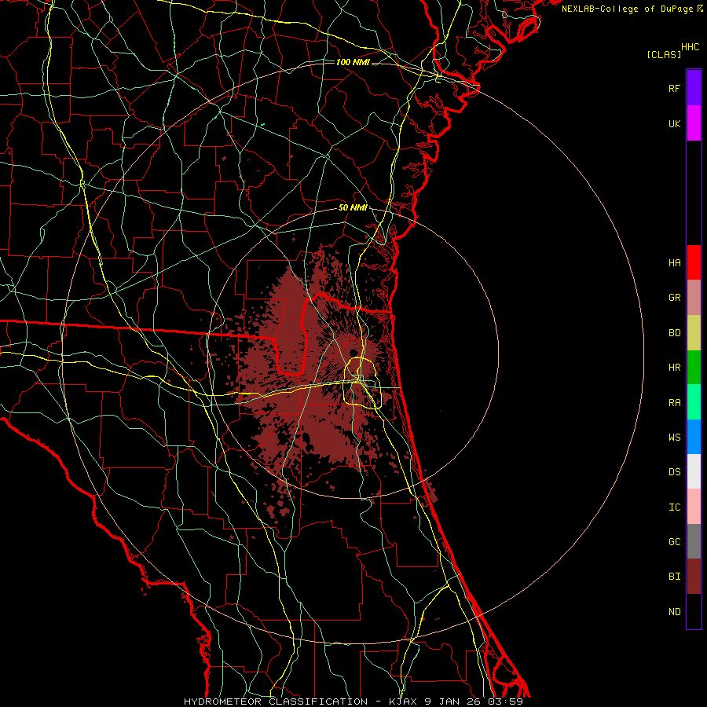Select the IC light pink swatch
Image resolution: width=707 pixels, height=707 pixels.
[x=694, y=507]
